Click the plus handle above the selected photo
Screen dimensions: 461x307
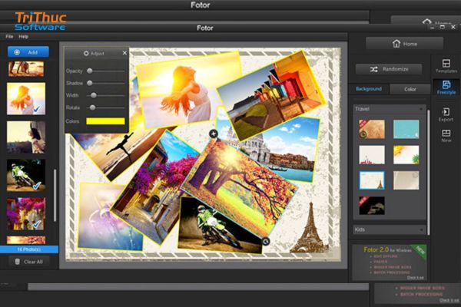pos(213,134)
